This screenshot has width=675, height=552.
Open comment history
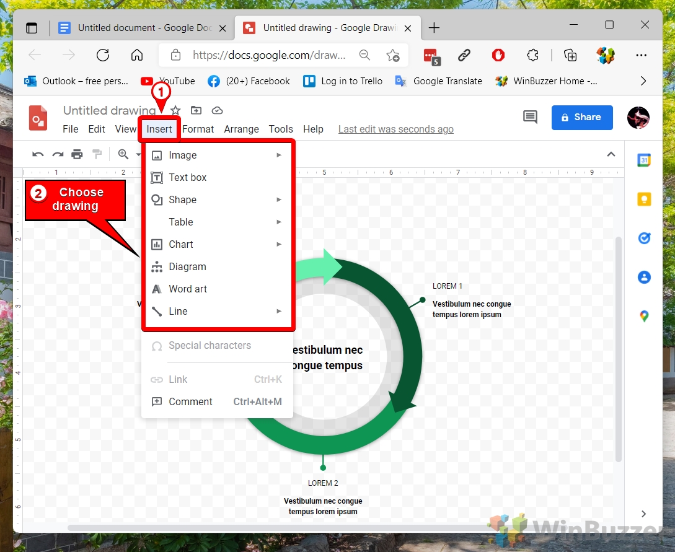point(530,117)
